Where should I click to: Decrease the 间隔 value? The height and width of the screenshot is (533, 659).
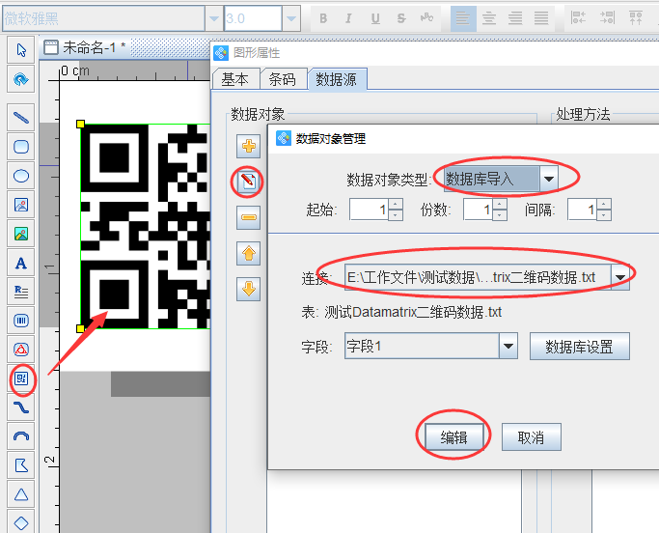pyautogui.click(x=604, y=215)
